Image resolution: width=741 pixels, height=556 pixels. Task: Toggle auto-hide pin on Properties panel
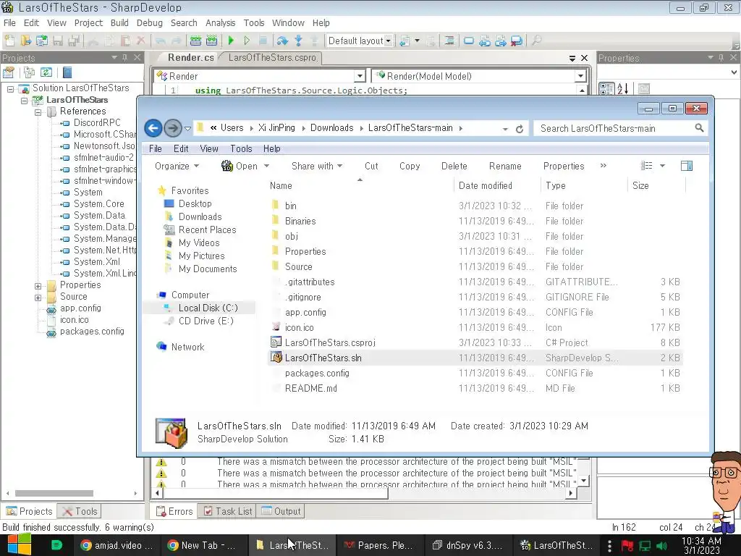(721, 58)
